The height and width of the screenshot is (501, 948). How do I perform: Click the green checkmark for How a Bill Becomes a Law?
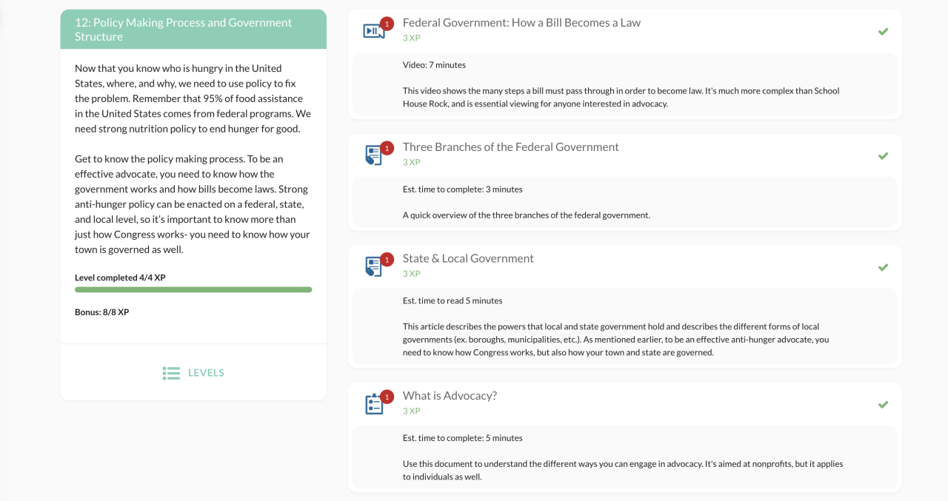883,32
